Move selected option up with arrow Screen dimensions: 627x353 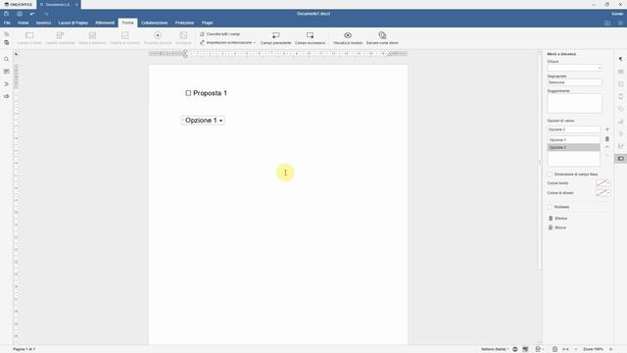pos(607,147)
